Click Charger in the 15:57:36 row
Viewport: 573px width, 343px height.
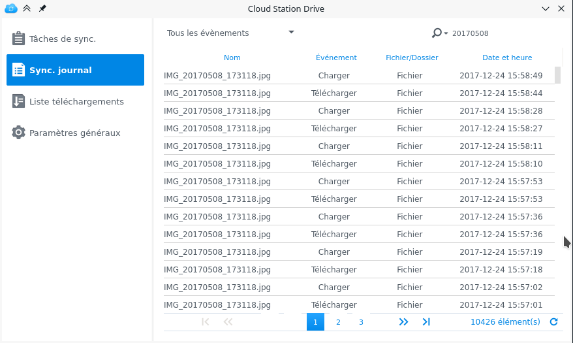pos(334,216)
